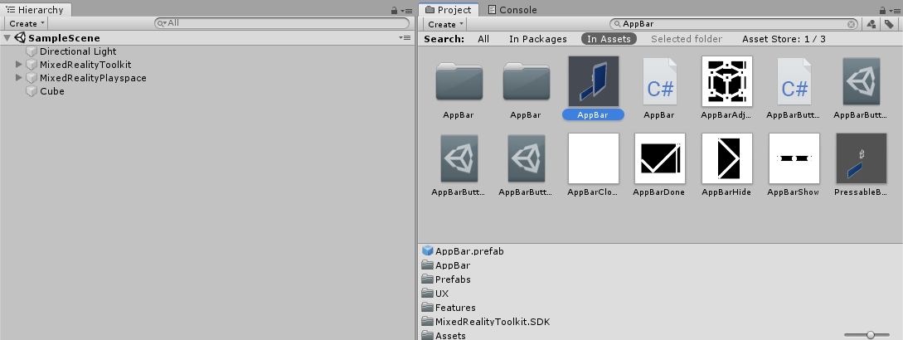Open the SampleScene options menu icon
The height and width of the screenshot is (340, 903).
tap(405, 38)
